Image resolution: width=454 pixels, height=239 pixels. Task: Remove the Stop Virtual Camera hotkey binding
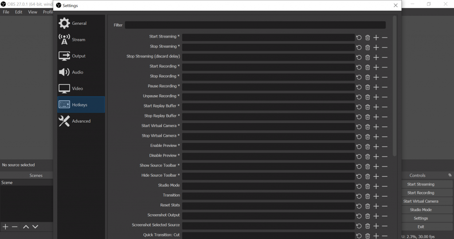384,137
